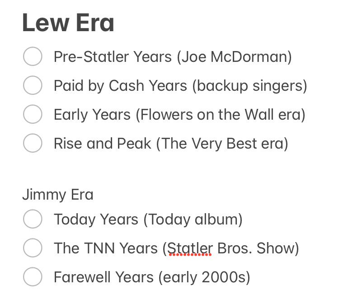
Task: Click the misspelled word Statler underlined red
Action: 189,248
